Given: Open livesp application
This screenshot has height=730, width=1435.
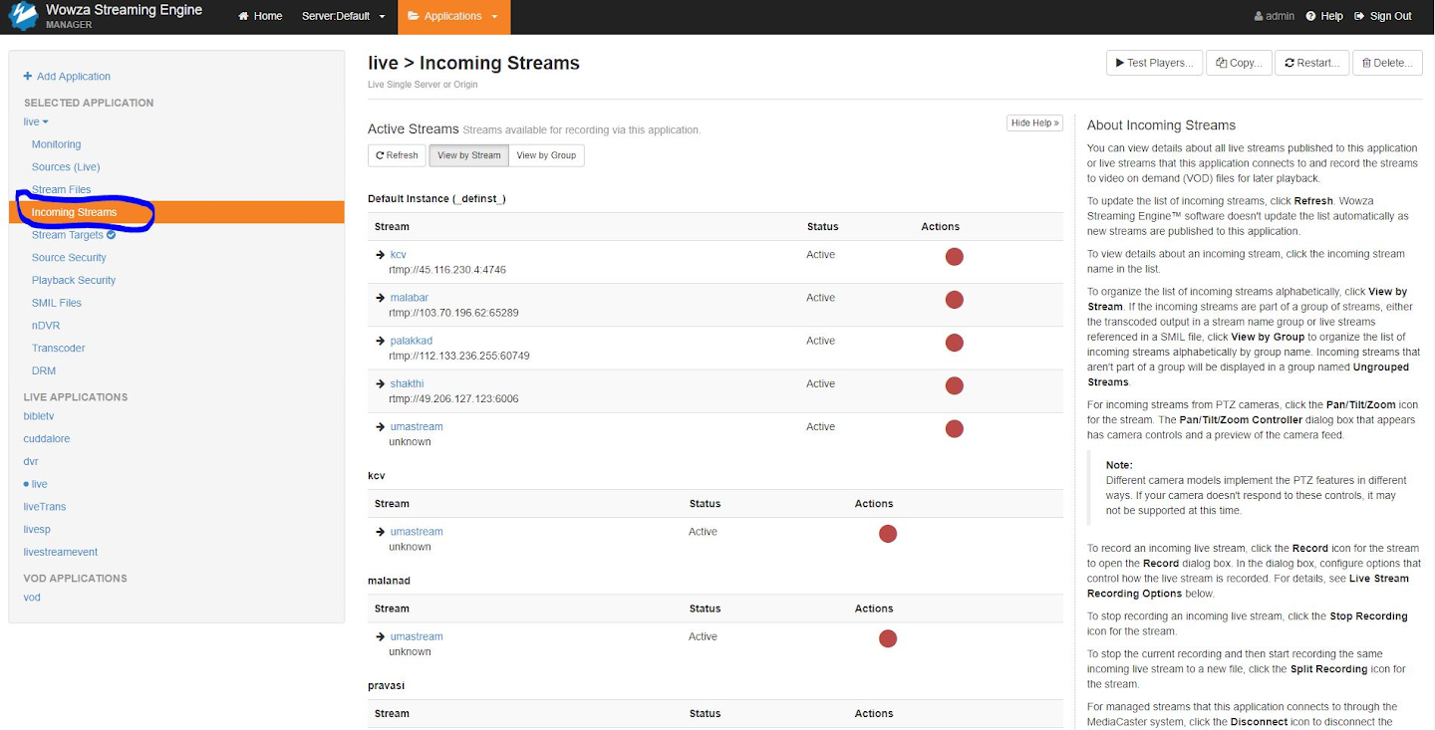Looking at the screenshot, I should click(x=37, y=529).
